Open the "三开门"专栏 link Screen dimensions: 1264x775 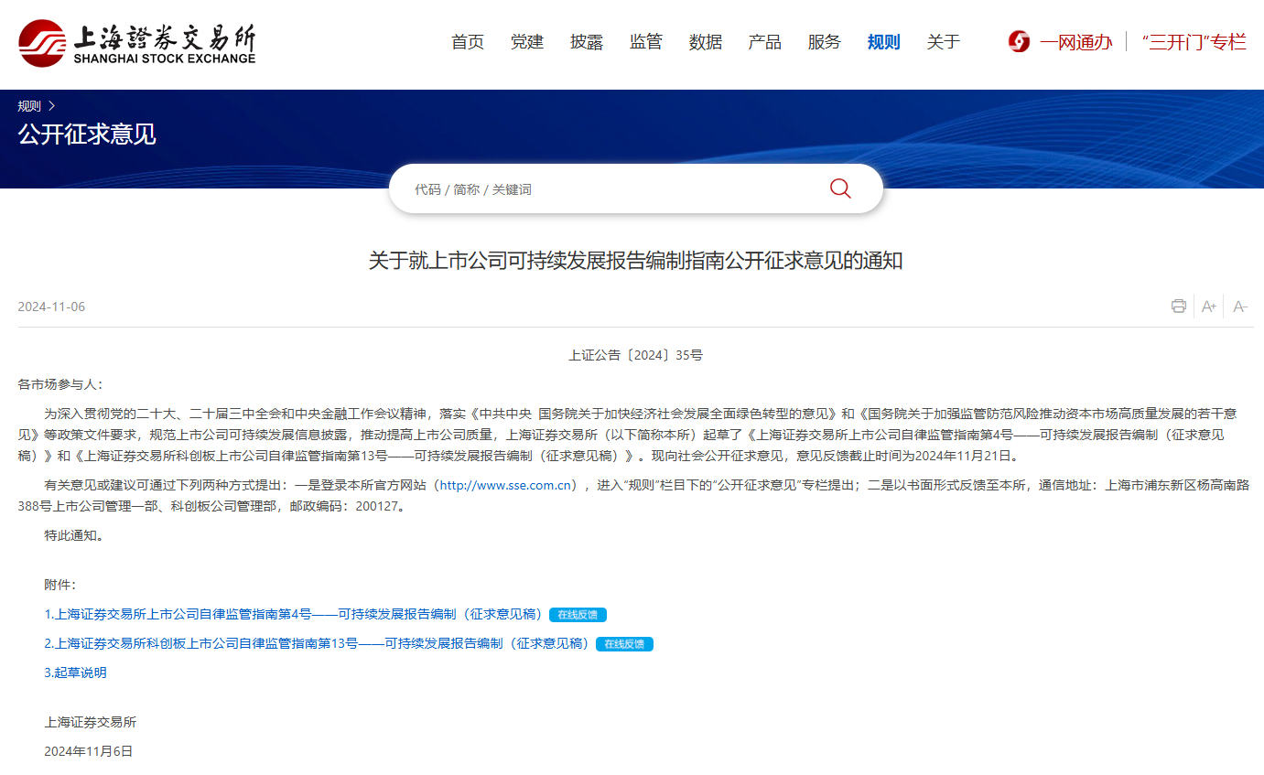coord(1194,42)
